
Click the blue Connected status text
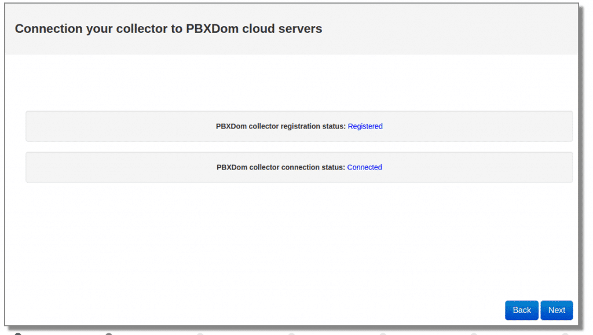tap(364, 167)
